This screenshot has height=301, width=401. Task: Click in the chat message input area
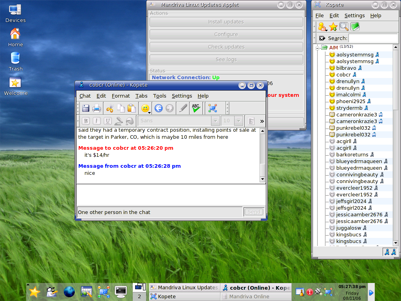pos(171,194)
